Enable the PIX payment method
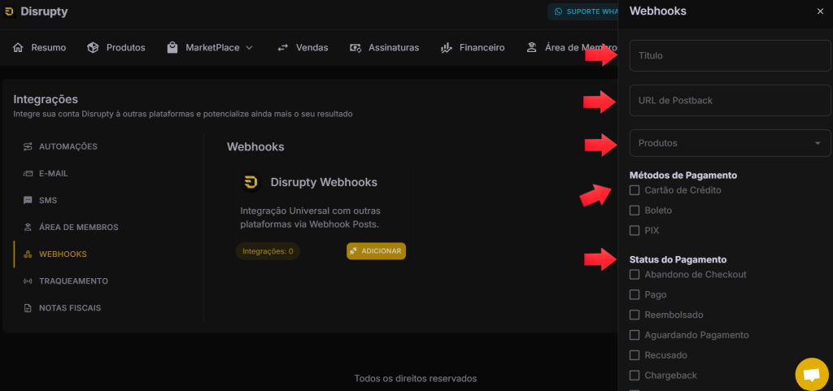 (x=635, y=230)
